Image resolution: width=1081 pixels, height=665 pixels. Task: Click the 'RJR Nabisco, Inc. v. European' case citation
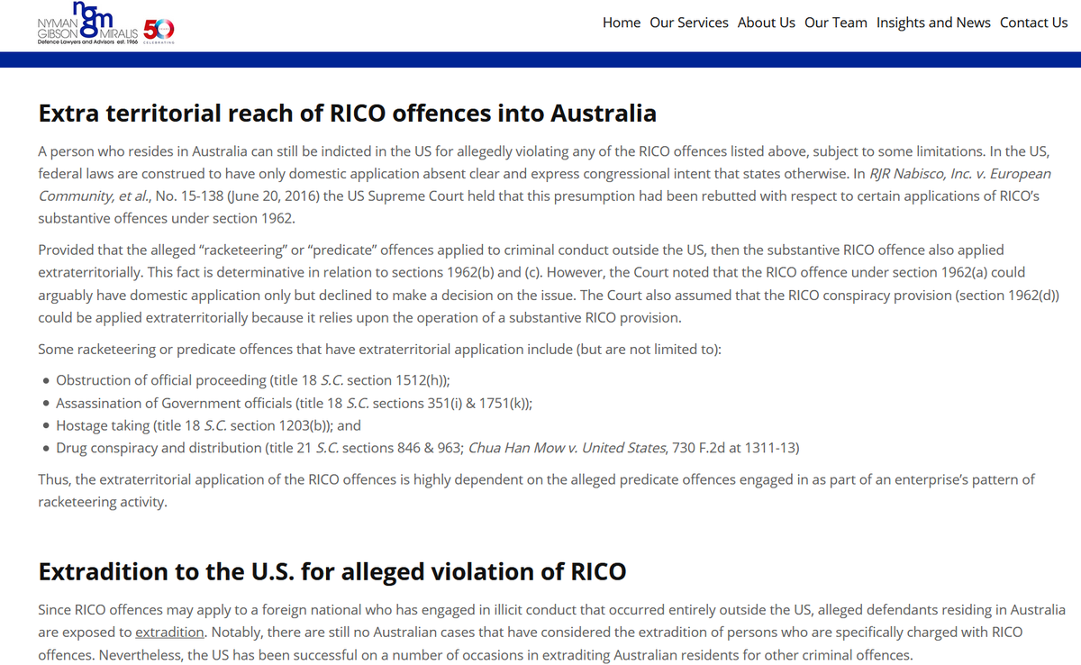(x=544, y=184)
